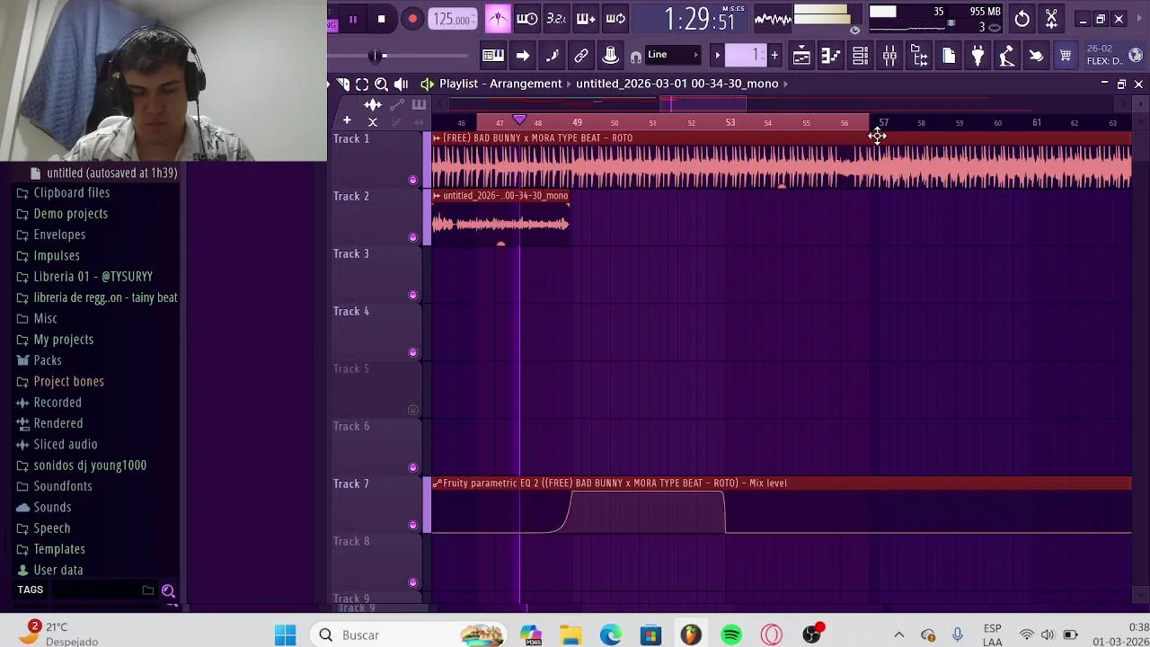Click the playlist playback speaker tool
The image size is (1150, 647).
point(402,84)
